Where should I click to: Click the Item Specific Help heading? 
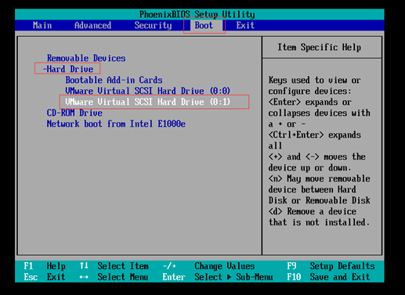(319, 47)
